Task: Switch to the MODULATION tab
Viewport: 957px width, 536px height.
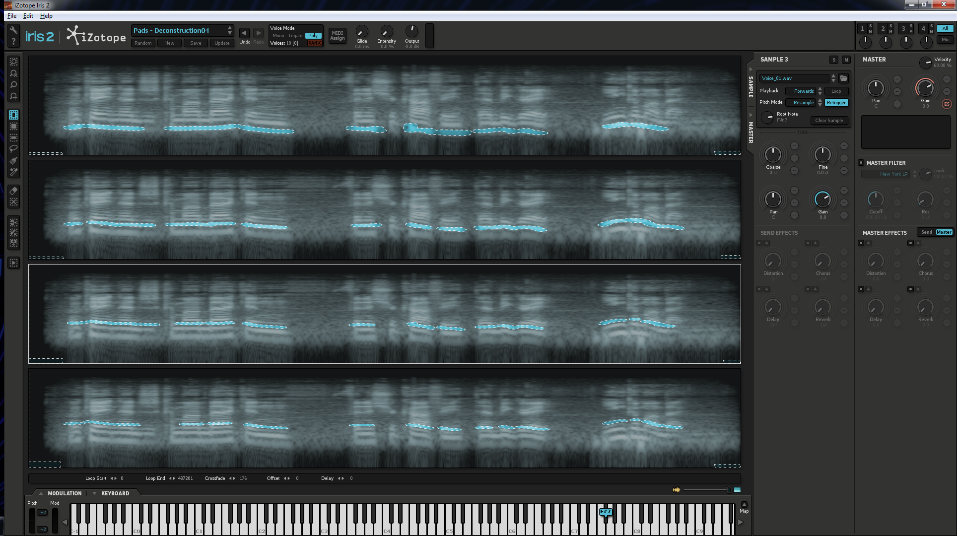Action: click(64, 493)
